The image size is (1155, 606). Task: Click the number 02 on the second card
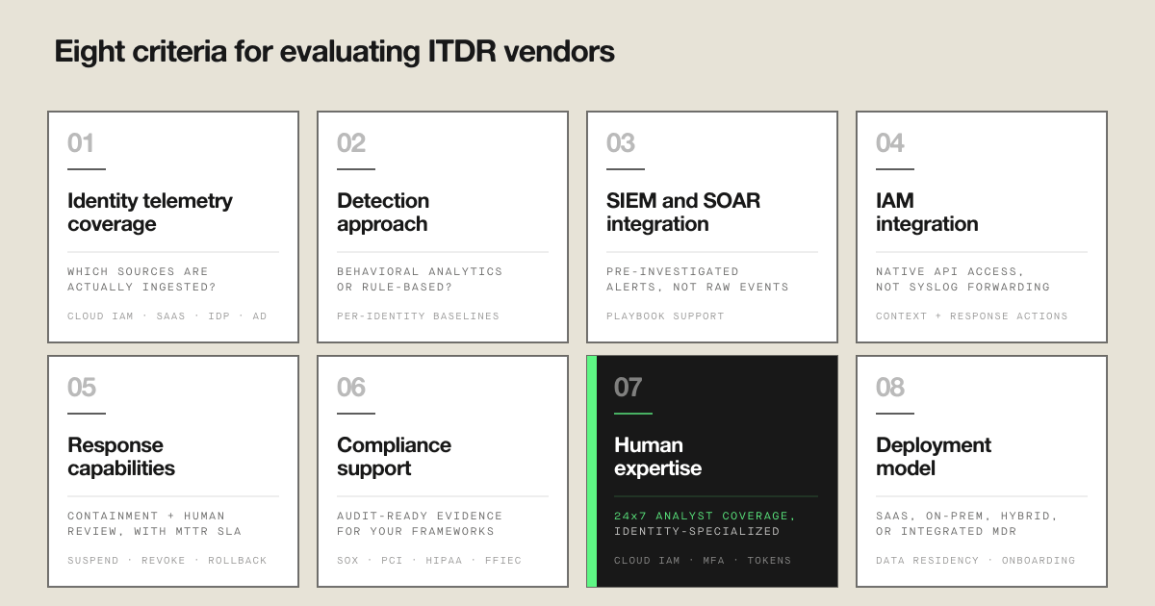click(x=351, y=143)
